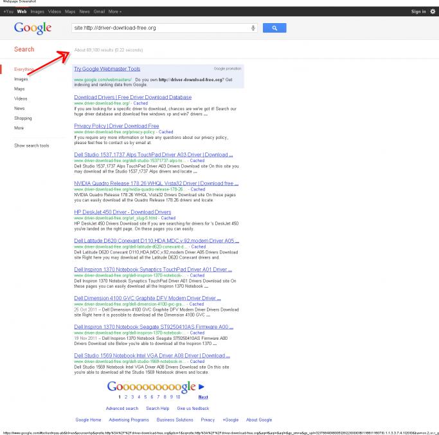The height and width of the screenshot is (435, 439).
Task: Open HP DeskJet 450 Driver result
Action: coord(123,212)
